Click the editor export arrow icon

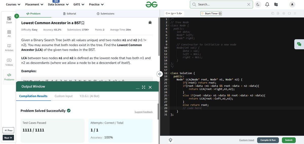(278, 13)
